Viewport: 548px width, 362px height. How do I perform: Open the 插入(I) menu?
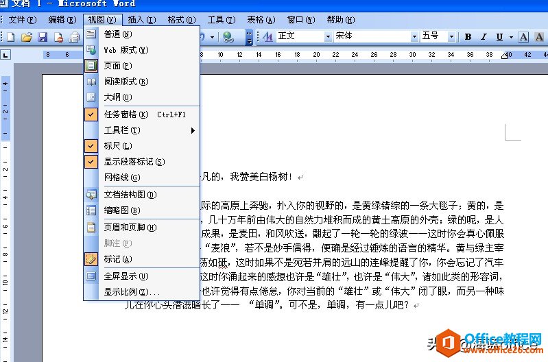tap(141, 20)
